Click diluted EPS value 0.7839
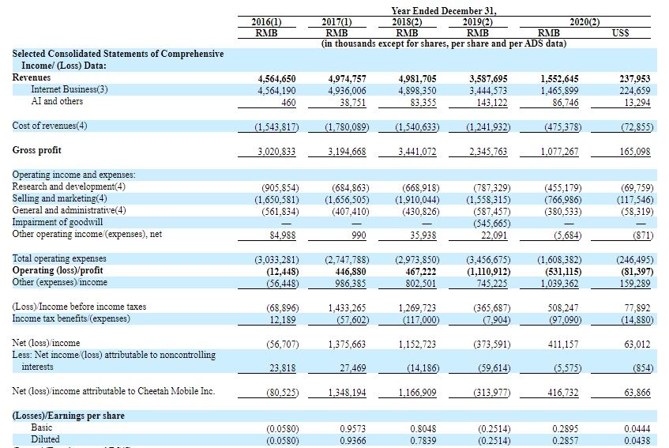 pyautogui.click(x=423, y=441)
